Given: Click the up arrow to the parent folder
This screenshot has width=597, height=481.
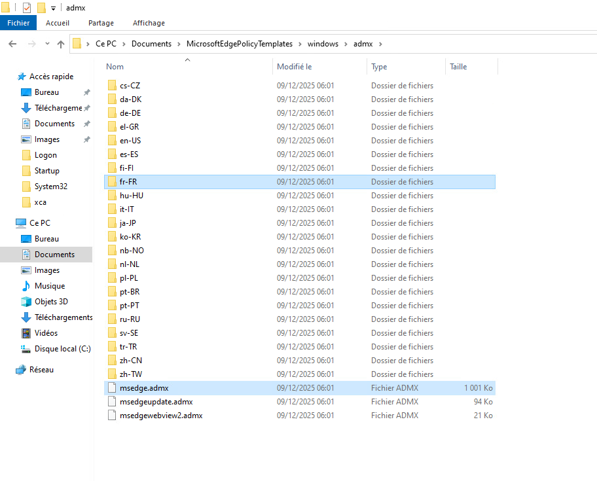Looking at the screenshot, I should pos(61,44).
